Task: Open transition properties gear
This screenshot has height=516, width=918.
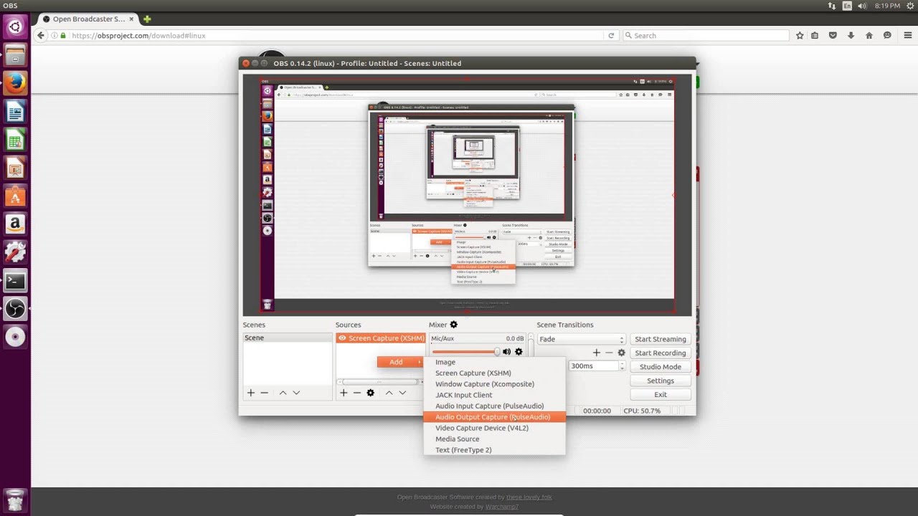Action: [622, 353]
